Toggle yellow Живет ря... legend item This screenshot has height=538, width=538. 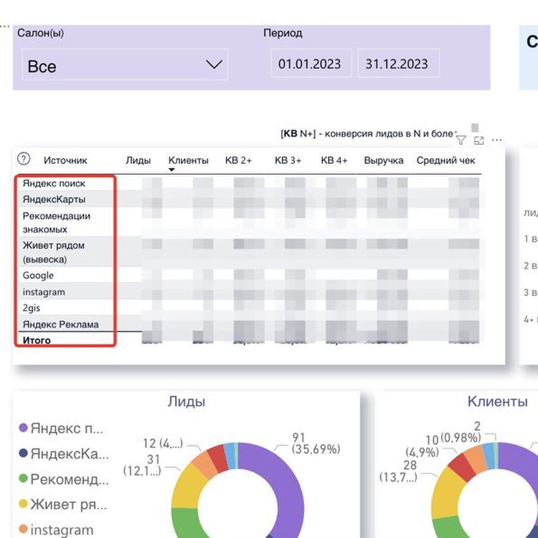click(x=62, y=504)
